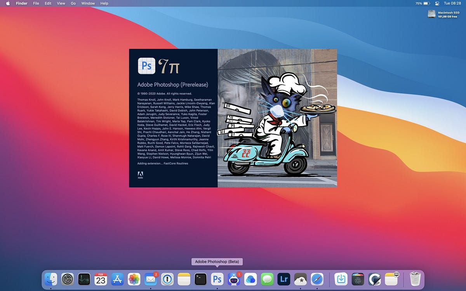Click the "Adobe Photoshop (Beta)" tooltip label

coord(217,262)
